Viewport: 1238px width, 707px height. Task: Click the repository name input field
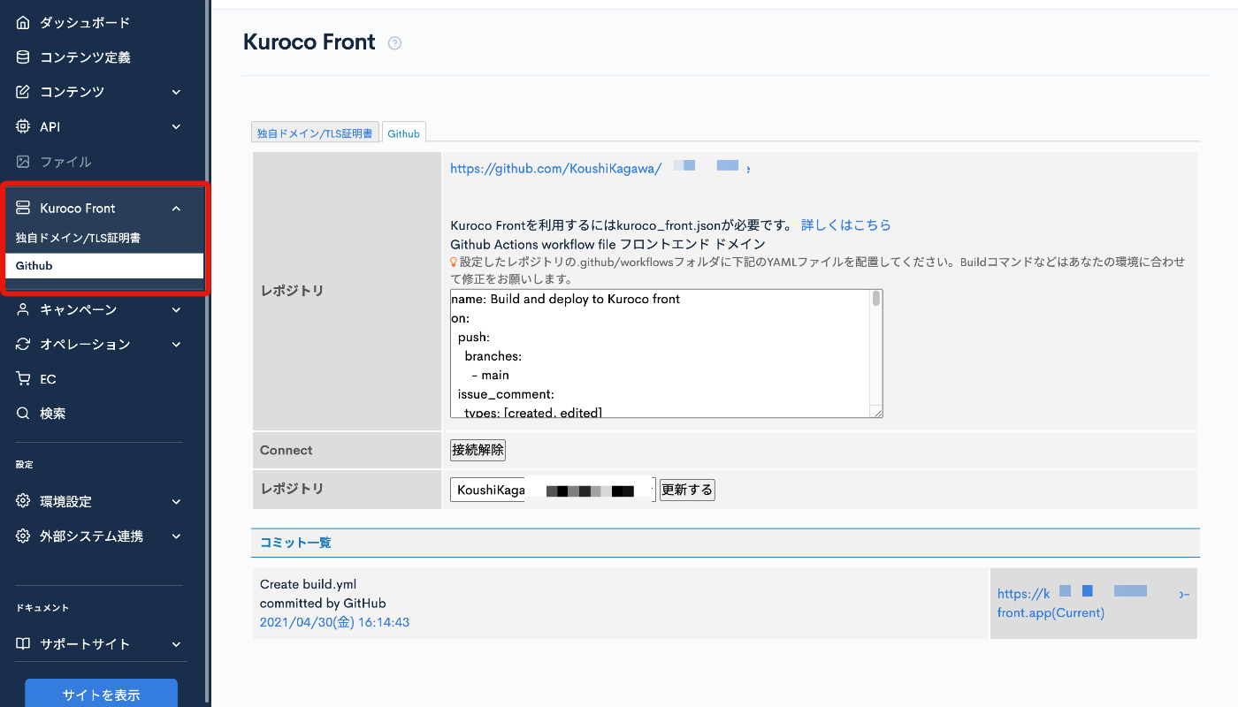pos(553,490)
